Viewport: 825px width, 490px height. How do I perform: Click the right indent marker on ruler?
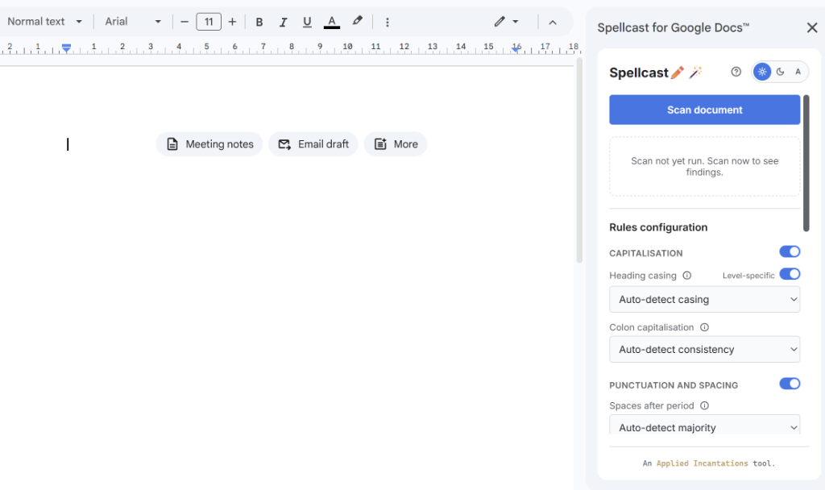[x=516, y=48]
